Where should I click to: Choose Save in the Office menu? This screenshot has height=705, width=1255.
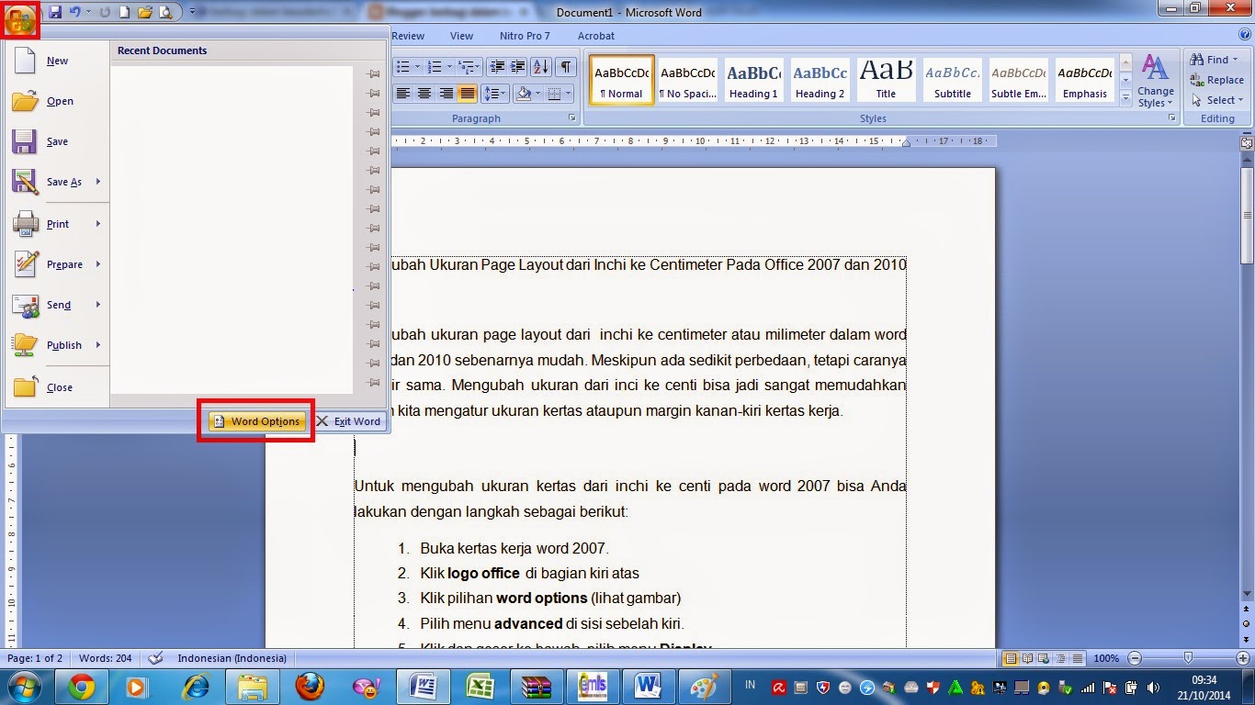click(x=57, y=141)
